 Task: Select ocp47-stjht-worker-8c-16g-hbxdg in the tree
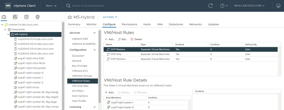click(x=38, y=92)
